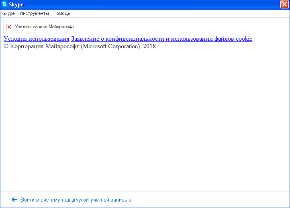Close the Skype window
Viewport: 290px width, 208px height.
[285, 4]
